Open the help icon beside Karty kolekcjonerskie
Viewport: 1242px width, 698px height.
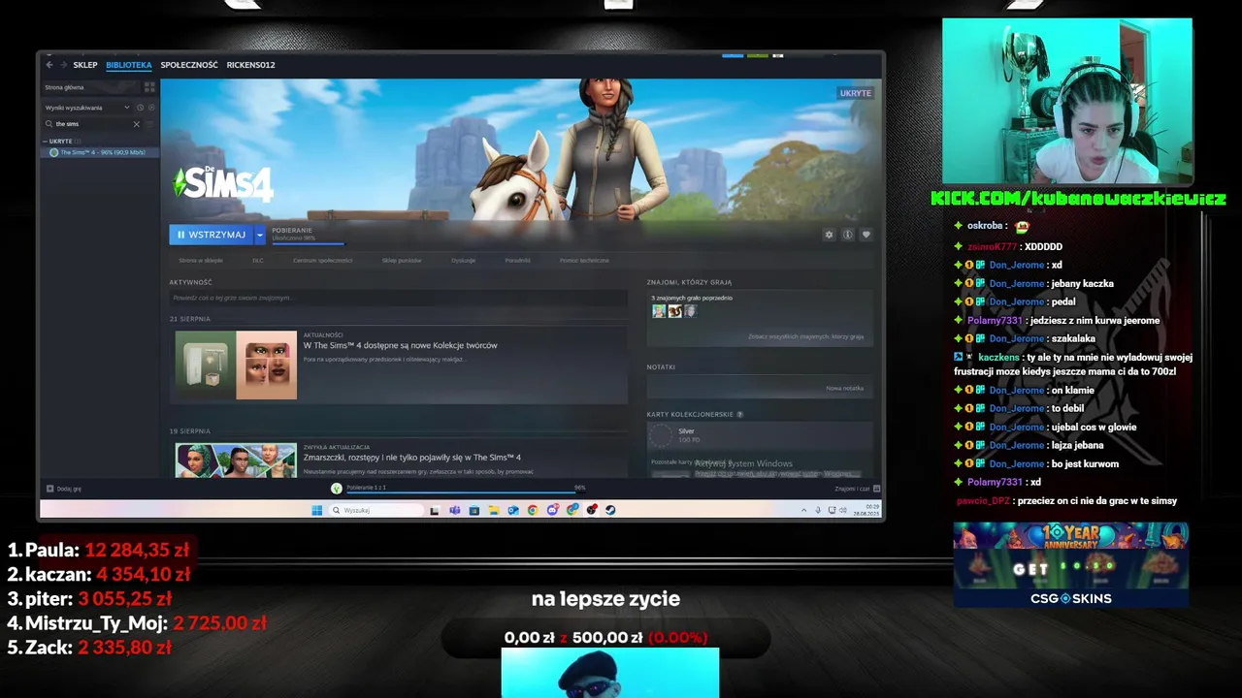740,414
